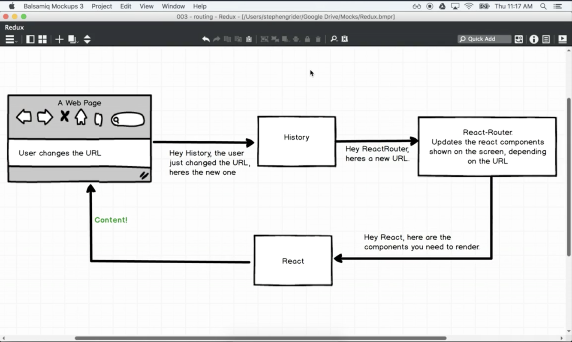Click the browser back arrow in mockup
This screenshot has width=572, height=342.
tap(24, 116)
